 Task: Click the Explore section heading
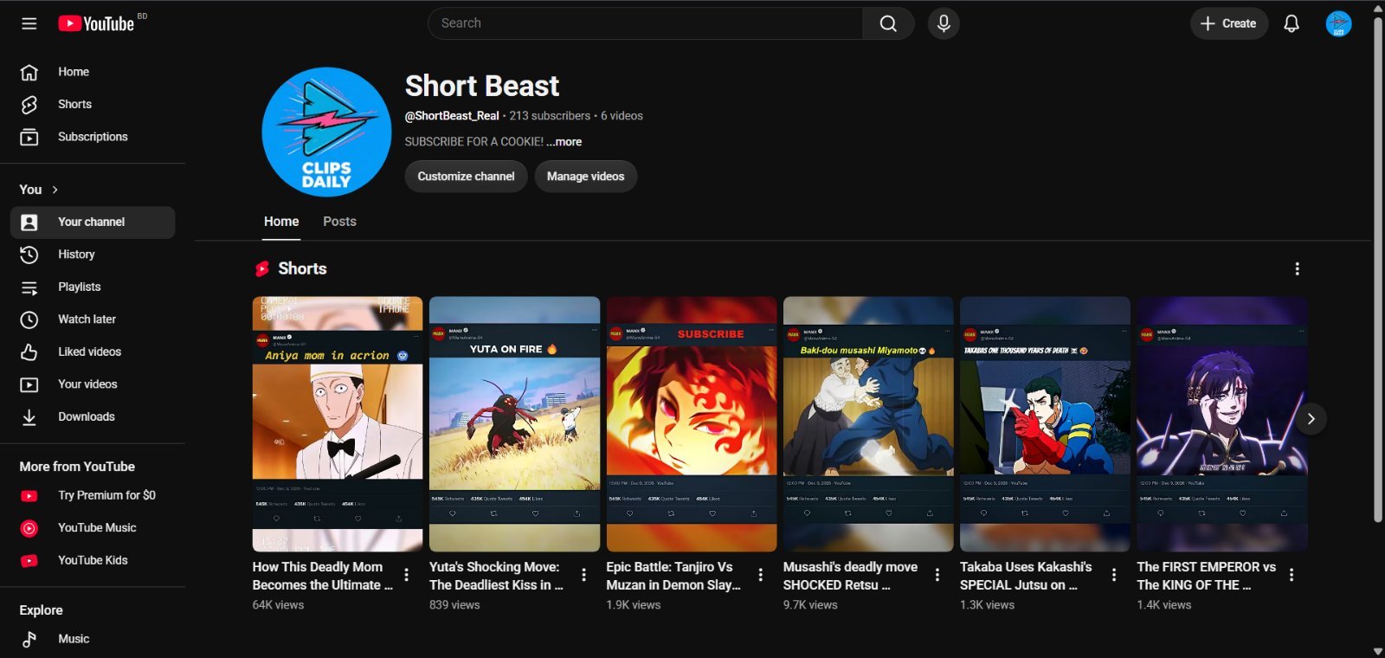click(x=42, y=610)
